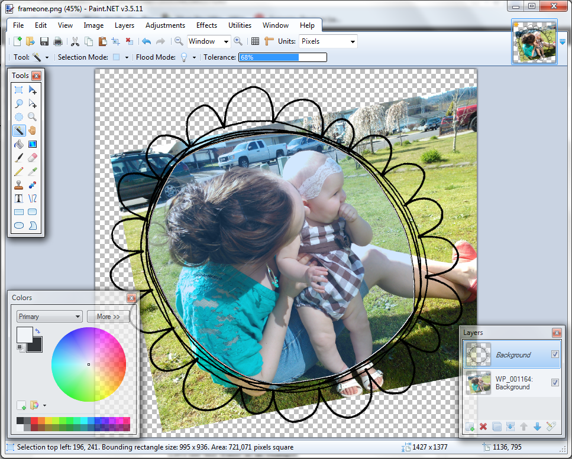Toggle visibility of the Background layer
Image resolution: width=572 pixels, height=459 pixels.
(x=555, y=354)
